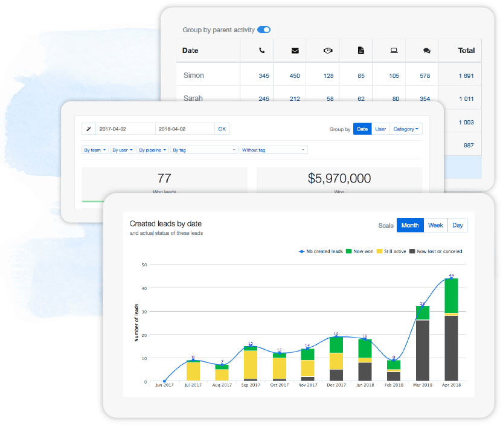This screenshot has width=503, height=427.
Task: Toggle Now lost or canceled legend series
Action: pos(436,251)
